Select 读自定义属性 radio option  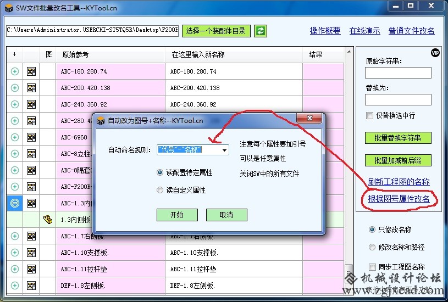click(160, 190)
